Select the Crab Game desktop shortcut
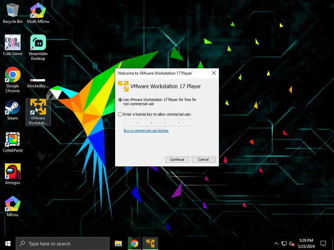The width and height of the screenshot is (334, 250). (13, 45)
